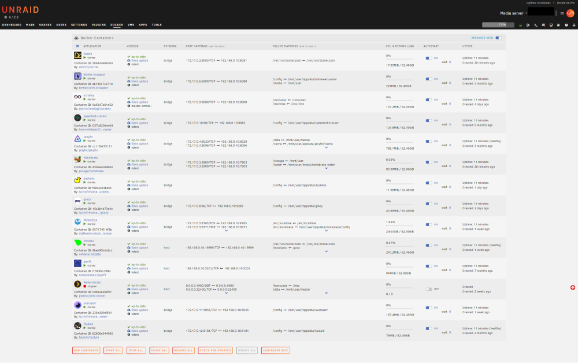Toggle autostart for Jellyfin
This screenshot has height=363, width=578.
pos(429,141)
